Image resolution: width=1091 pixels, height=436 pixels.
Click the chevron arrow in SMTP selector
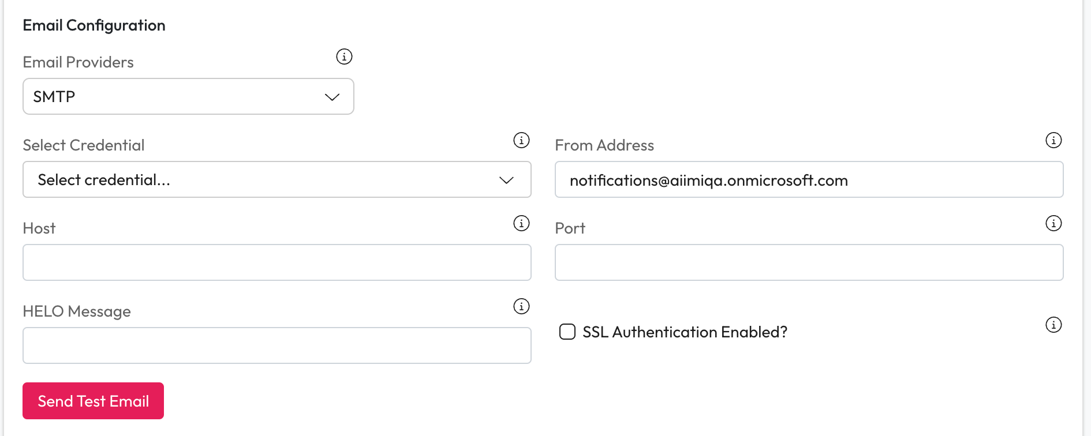point(332,97)
